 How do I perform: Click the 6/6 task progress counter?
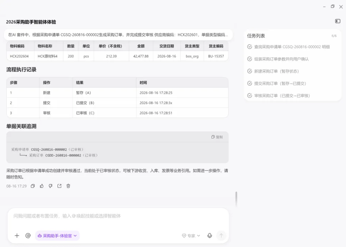334,36
